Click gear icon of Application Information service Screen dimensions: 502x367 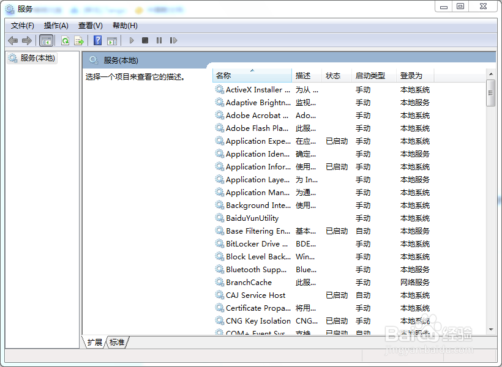coord(219,166)
